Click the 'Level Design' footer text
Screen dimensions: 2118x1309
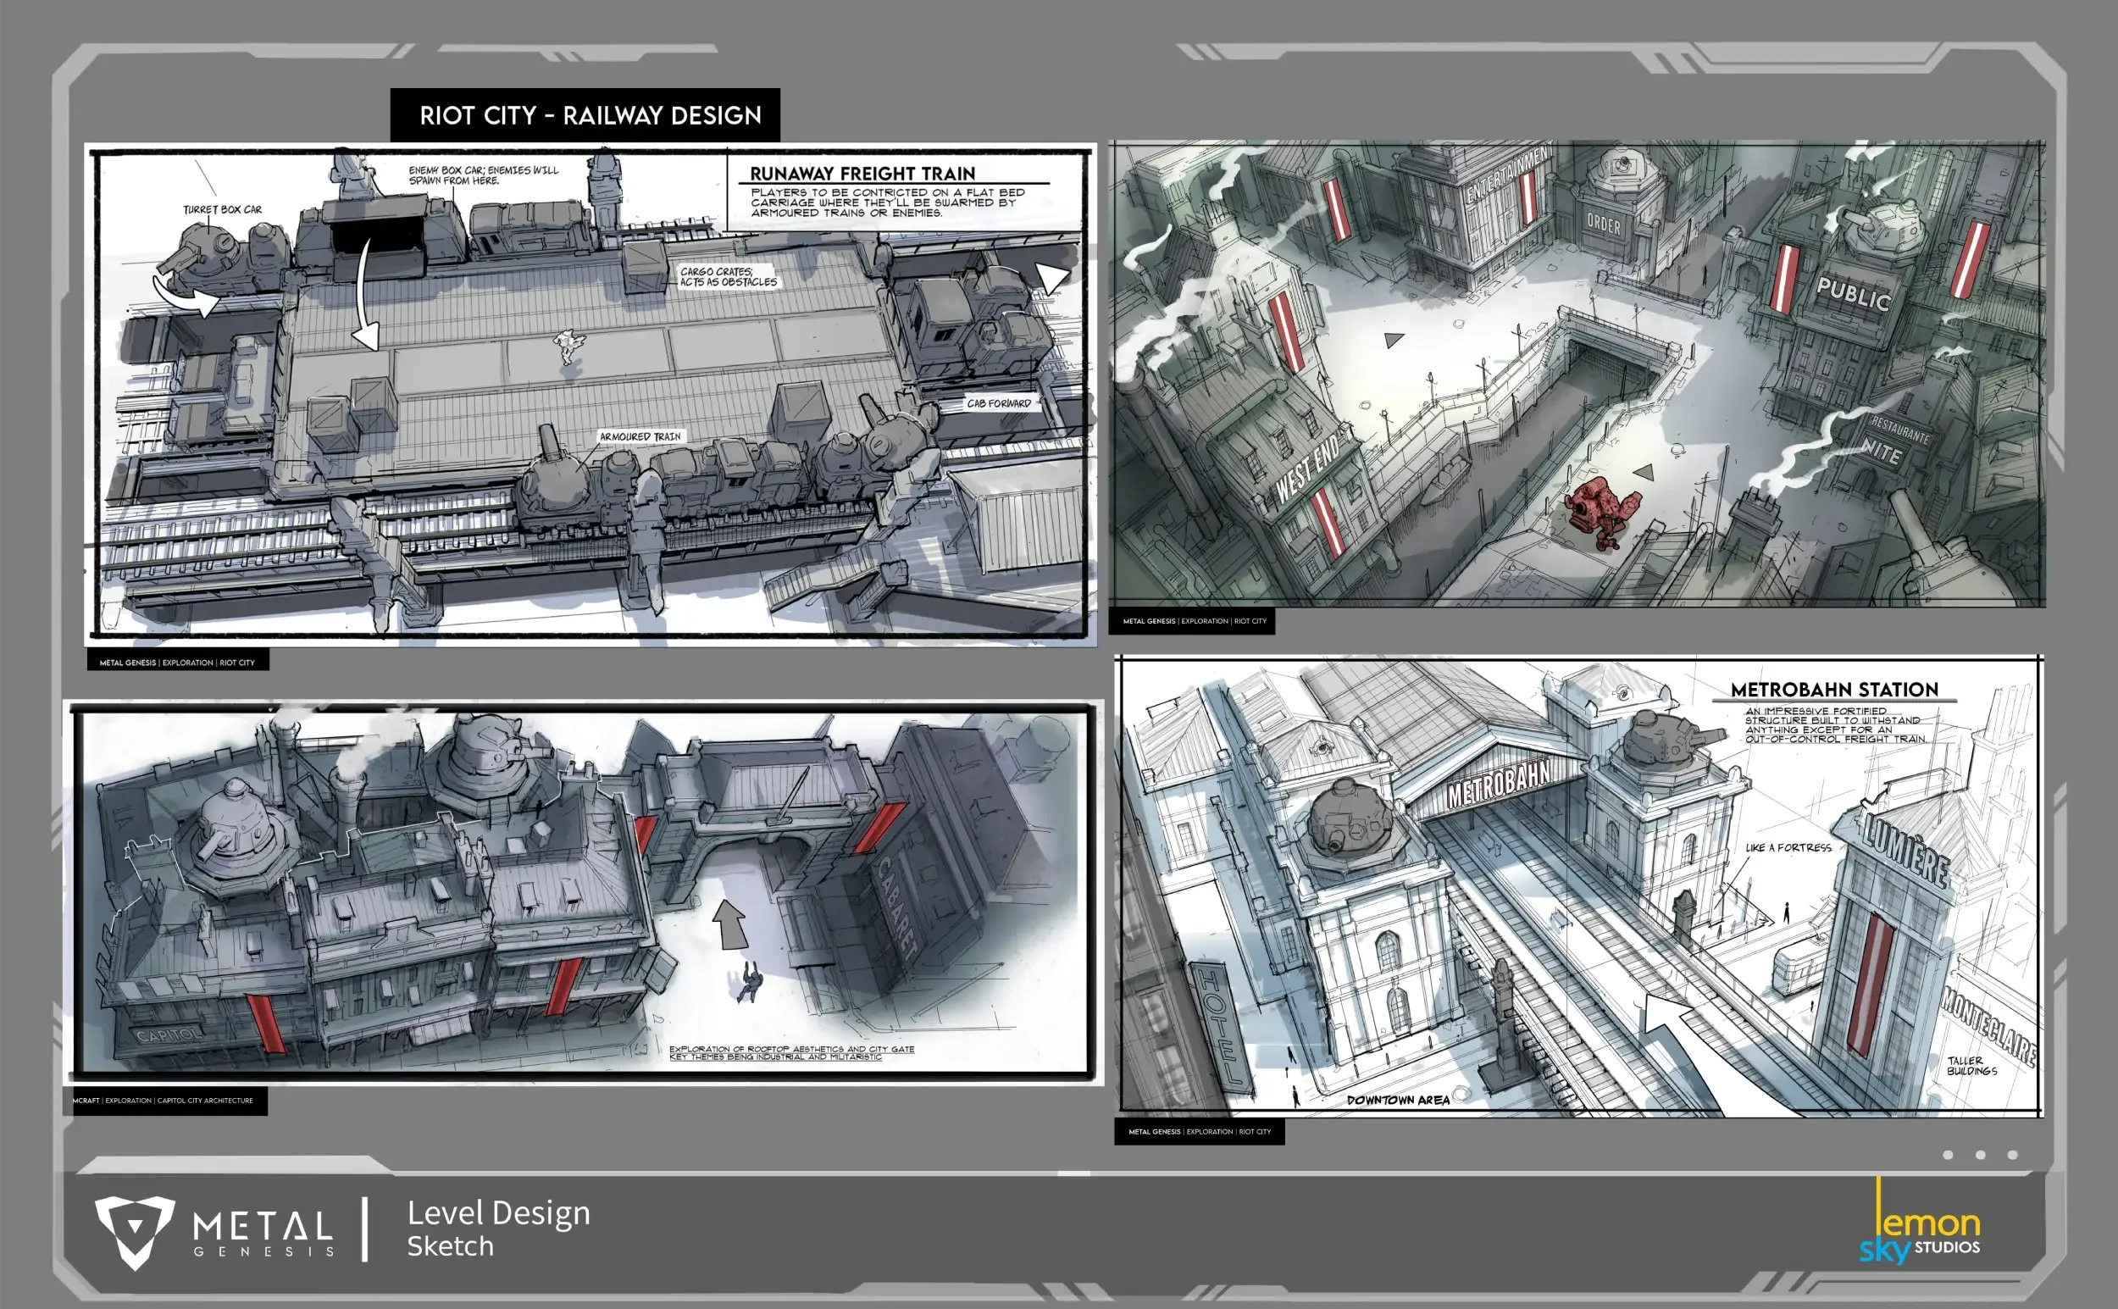498,1213
